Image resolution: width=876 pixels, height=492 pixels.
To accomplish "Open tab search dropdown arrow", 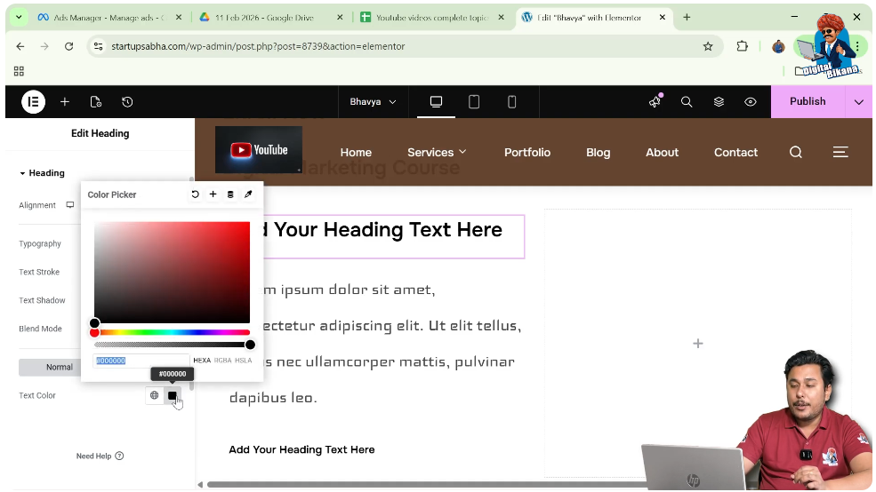I will (19, 17).
